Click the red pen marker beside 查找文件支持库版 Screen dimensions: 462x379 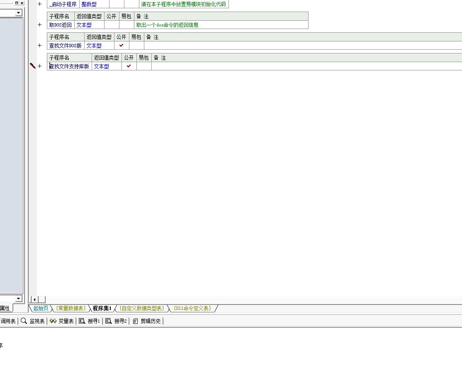[33, 66]
